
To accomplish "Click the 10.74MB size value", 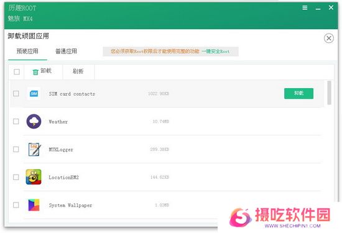I will tap(161, 121).
